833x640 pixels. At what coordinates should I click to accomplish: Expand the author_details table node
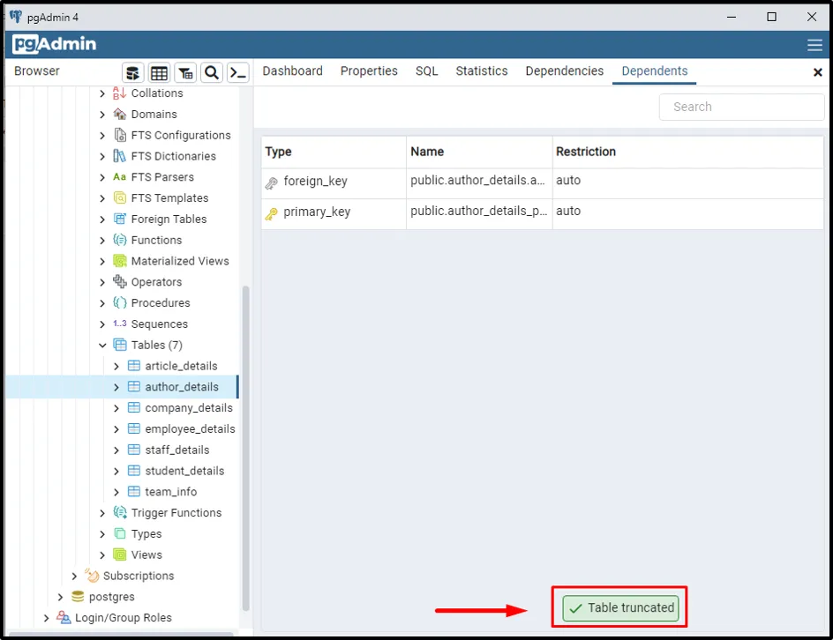pyautogui.click(x=116, y=387)
